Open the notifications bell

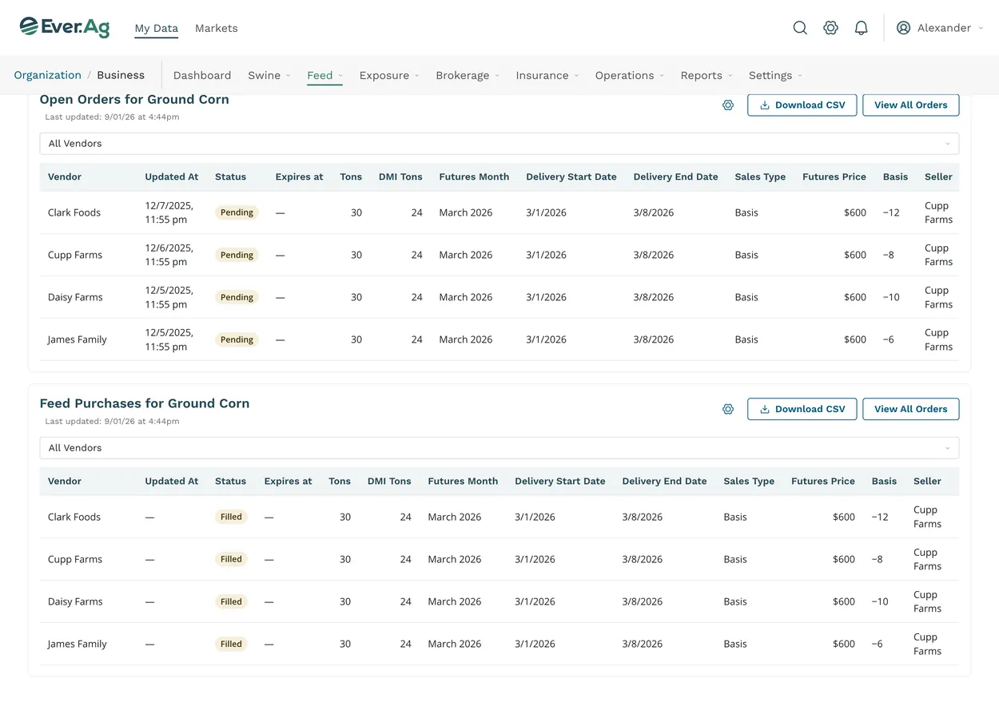[862, 28]
